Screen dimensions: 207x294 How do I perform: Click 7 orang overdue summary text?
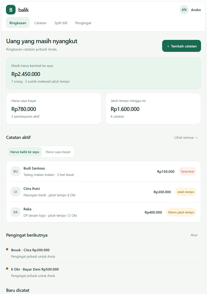point(40,82)
